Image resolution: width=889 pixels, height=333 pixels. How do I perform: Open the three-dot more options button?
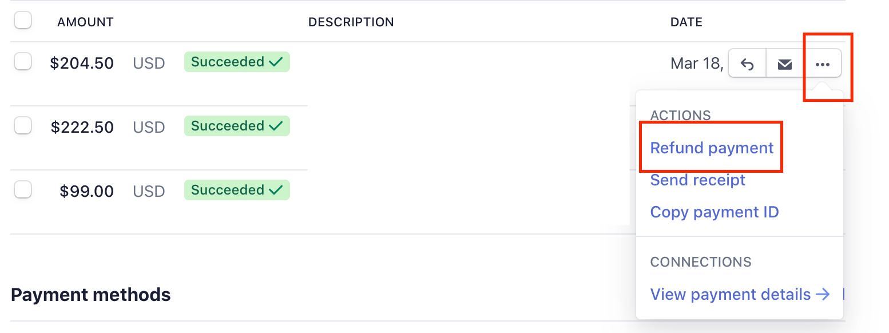(x=823, y=64)
